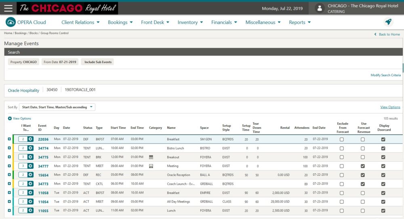404x219 pixels.
Task: Open the Miscellaneous menu
Action: click(263, 22)
